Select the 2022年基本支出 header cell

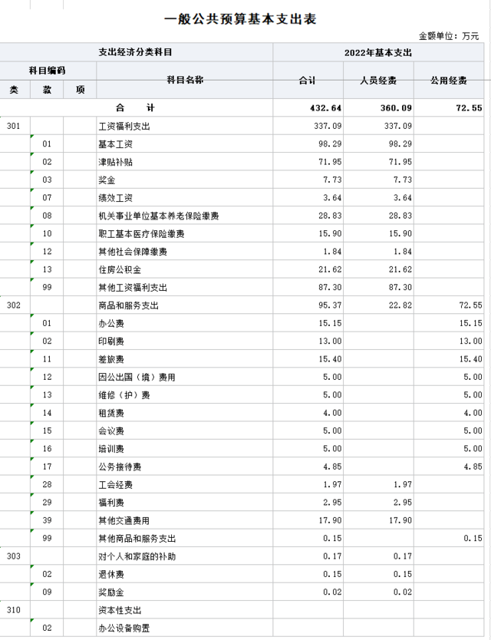[378, 52]
